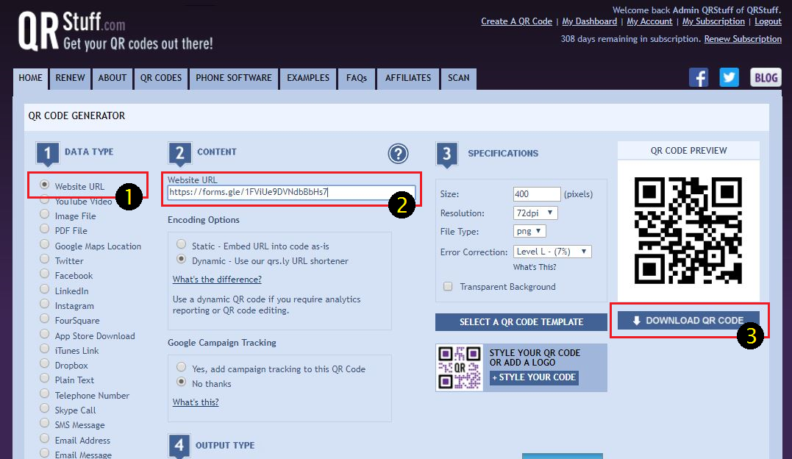This screenshot has height=459, width=792.
Task: Enable the Transparent Background checkbox
Action: click(448, 287)
